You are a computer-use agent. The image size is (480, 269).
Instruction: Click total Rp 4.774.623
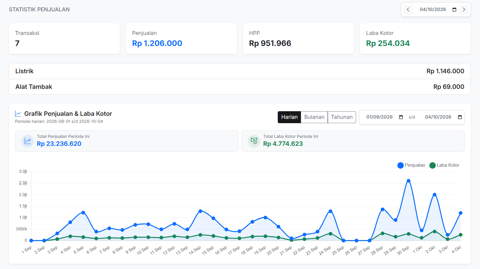[283, 144]
